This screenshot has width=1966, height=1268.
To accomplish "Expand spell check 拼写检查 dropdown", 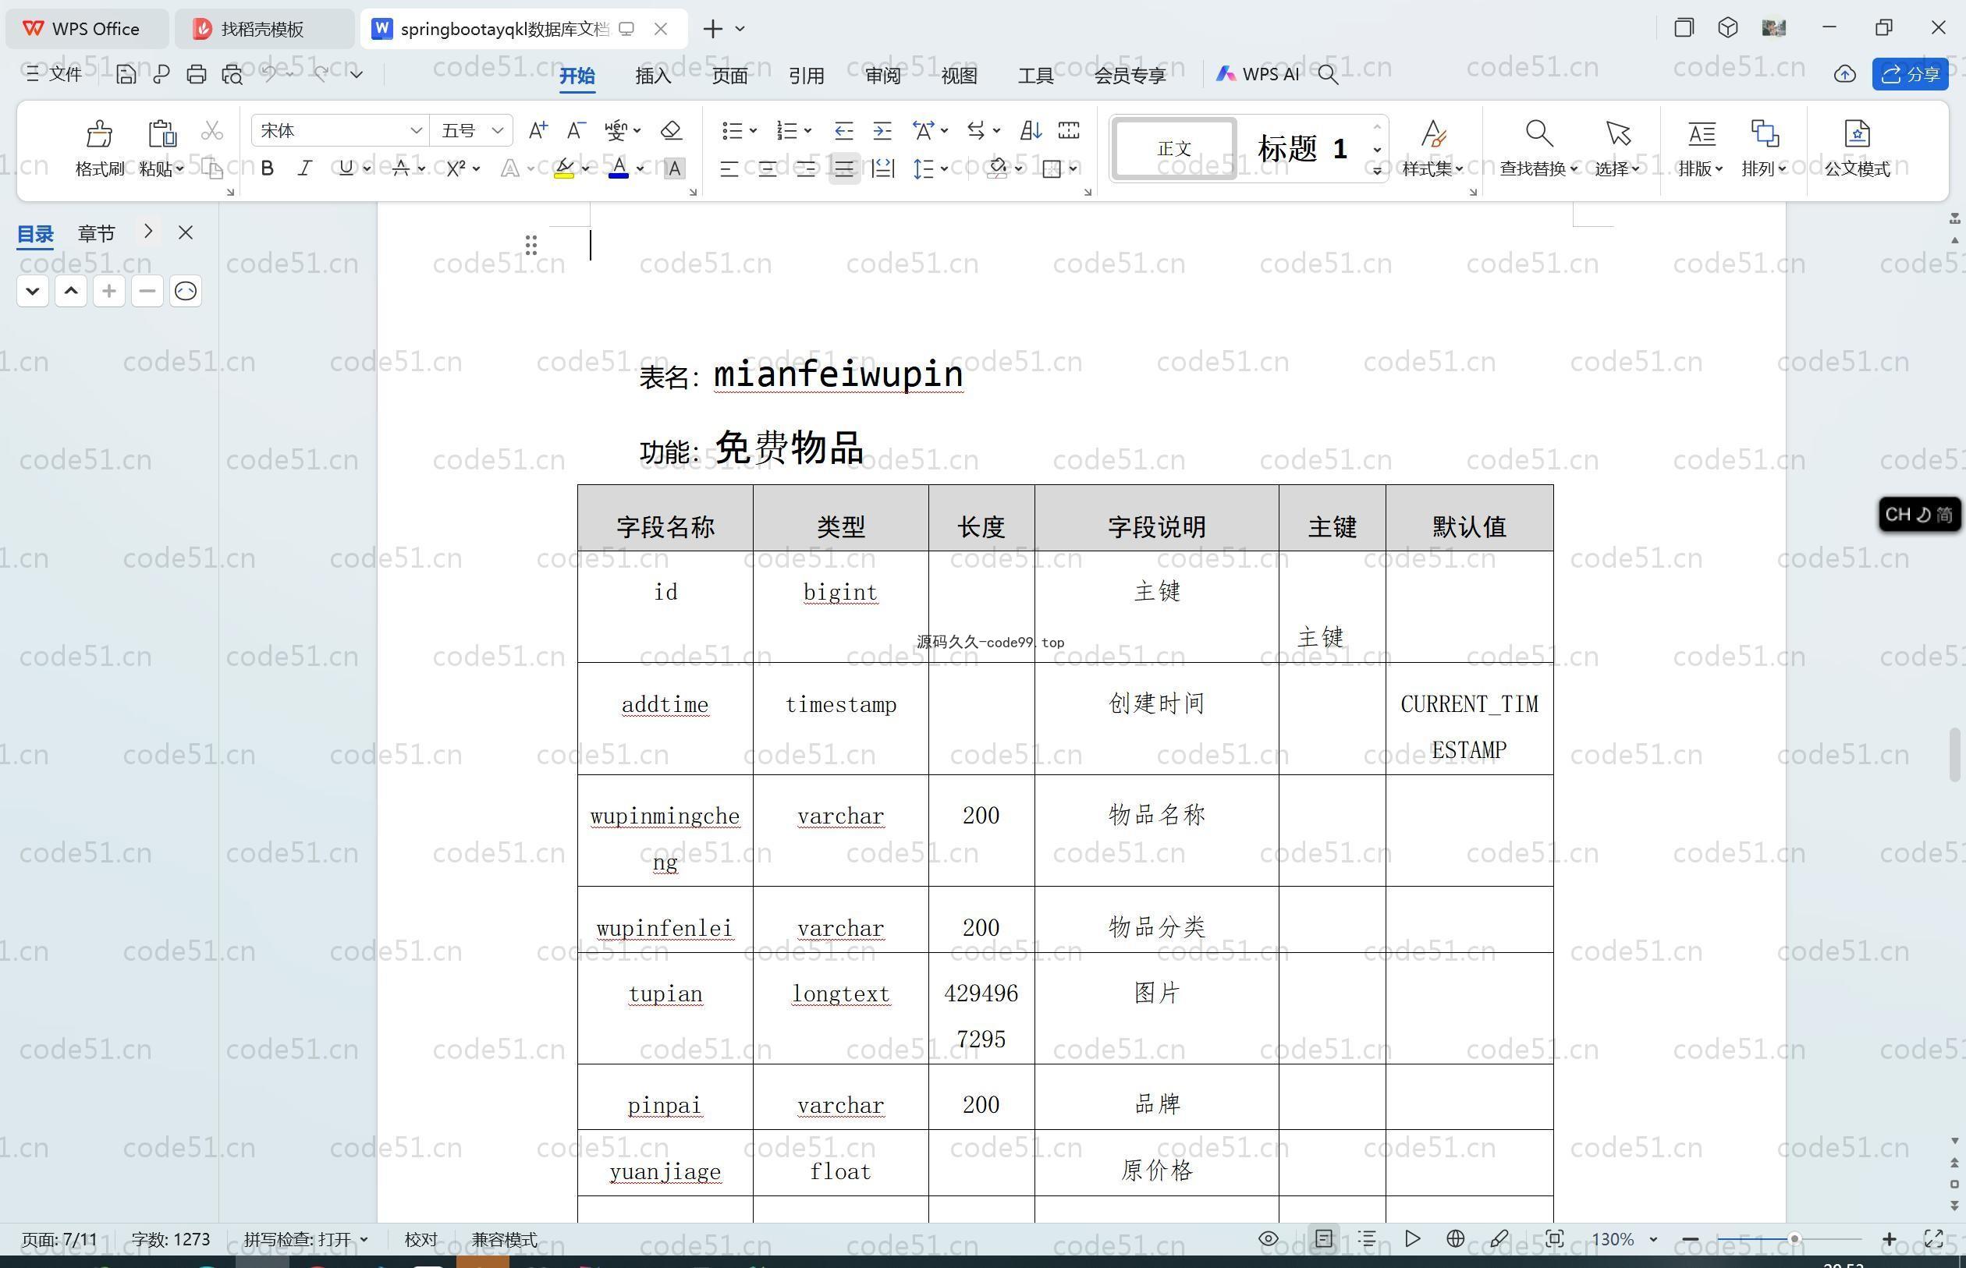I will coord(364,1238).
